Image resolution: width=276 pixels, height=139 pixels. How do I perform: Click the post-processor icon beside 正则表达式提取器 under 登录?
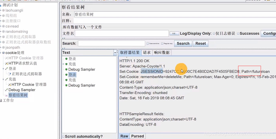pos(10,74)
